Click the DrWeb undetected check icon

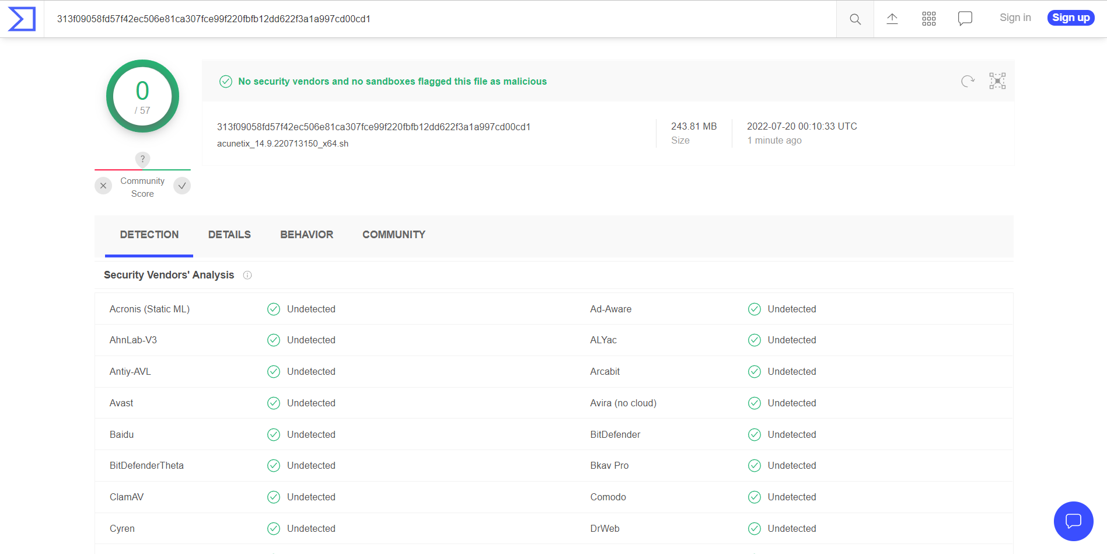(755, 528)
